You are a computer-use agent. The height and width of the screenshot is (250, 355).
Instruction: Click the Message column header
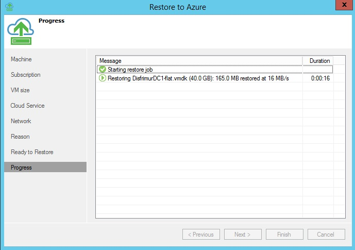tap(199, 60)
